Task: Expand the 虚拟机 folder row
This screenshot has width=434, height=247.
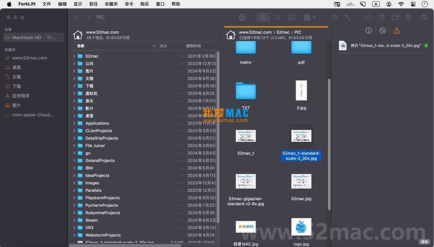Action: [x=74, y=93]
